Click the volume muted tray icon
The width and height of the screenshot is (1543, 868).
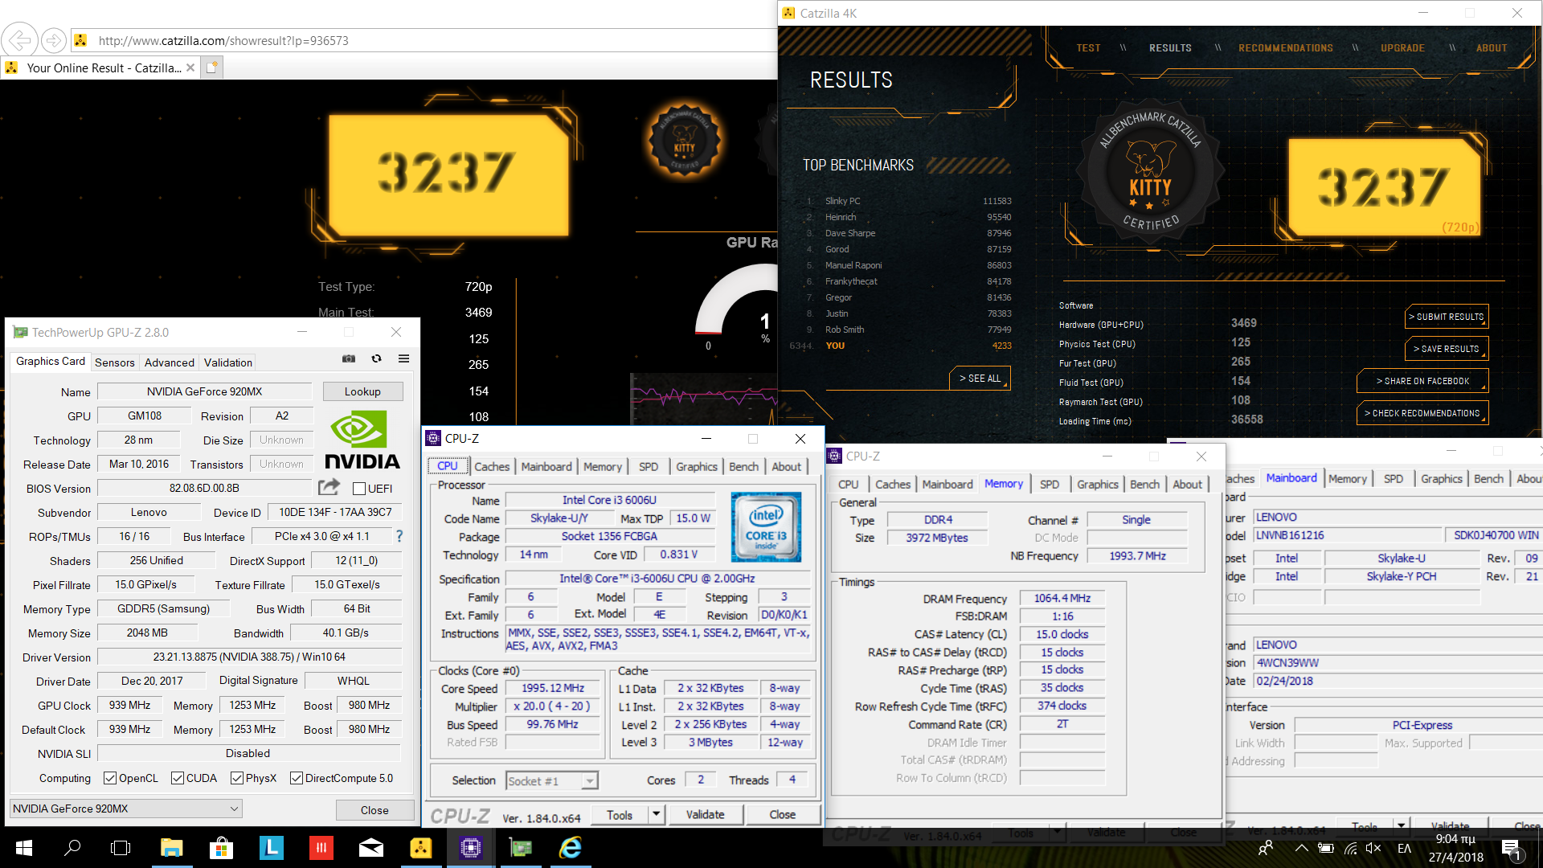[1373, 848]
